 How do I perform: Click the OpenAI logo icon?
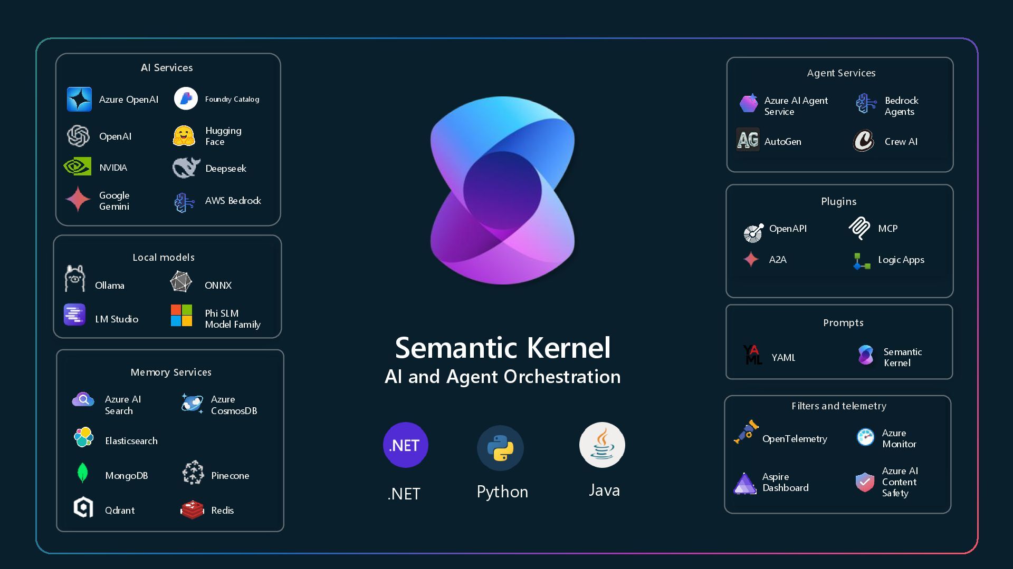coord(78,136)
